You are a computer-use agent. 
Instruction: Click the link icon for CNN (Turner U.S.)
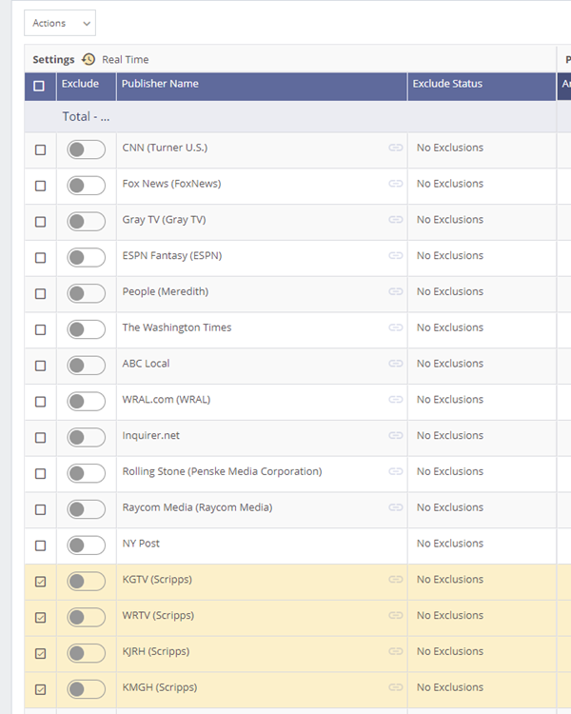(x=395, y=149)
